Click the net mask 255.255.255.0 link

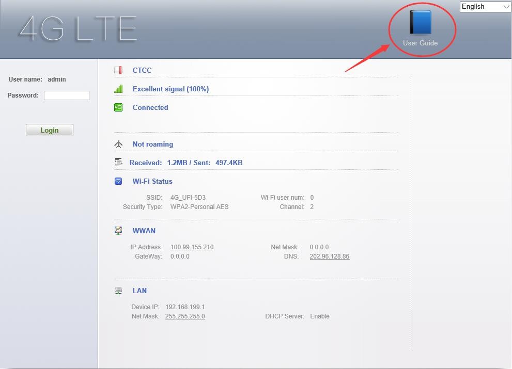point(185,316)
